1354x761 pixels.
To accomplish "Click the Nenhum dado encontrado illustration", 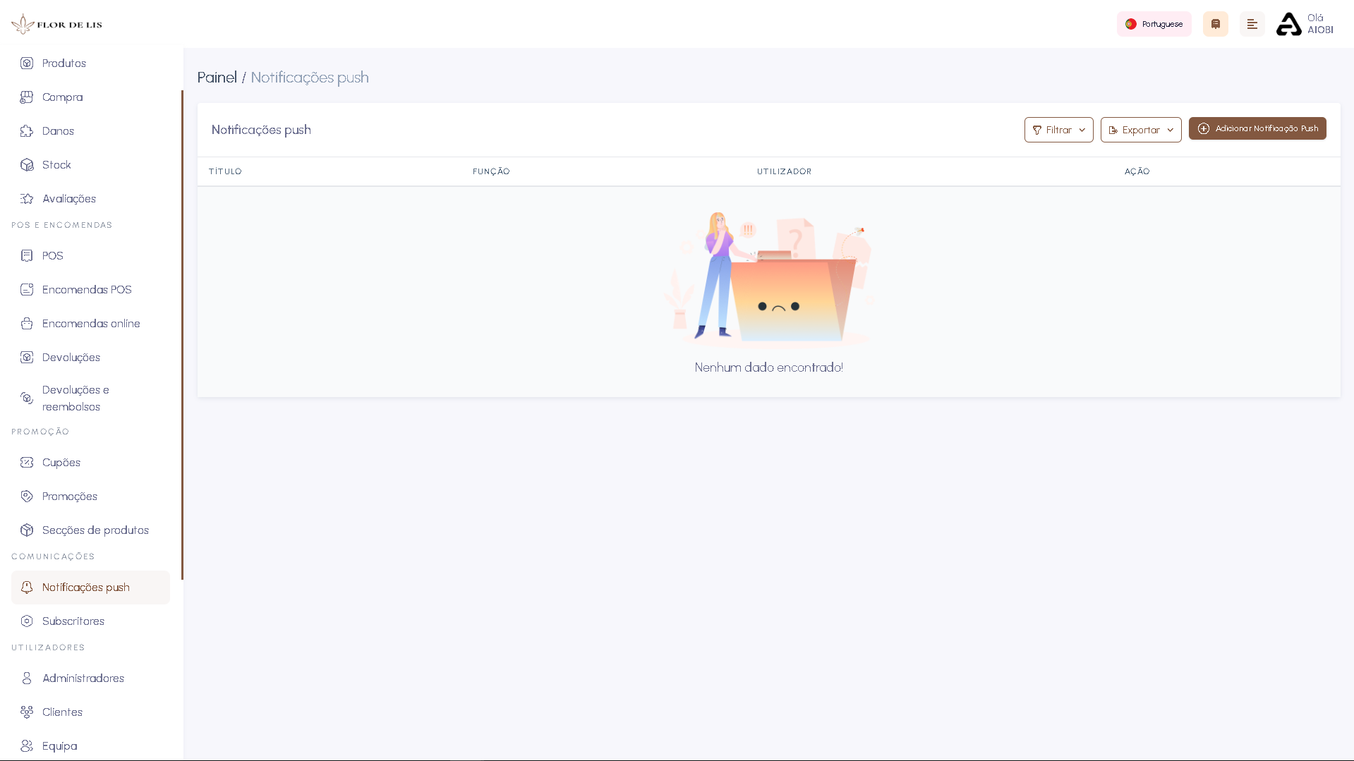I will tap(769, 280).
